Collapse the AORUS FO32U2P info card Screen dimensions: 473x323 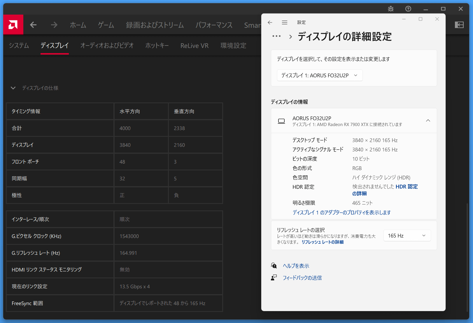pos(428,121)
